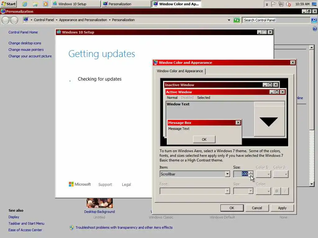
Task: Open the Font name dropdown
Action: point(195,191)
